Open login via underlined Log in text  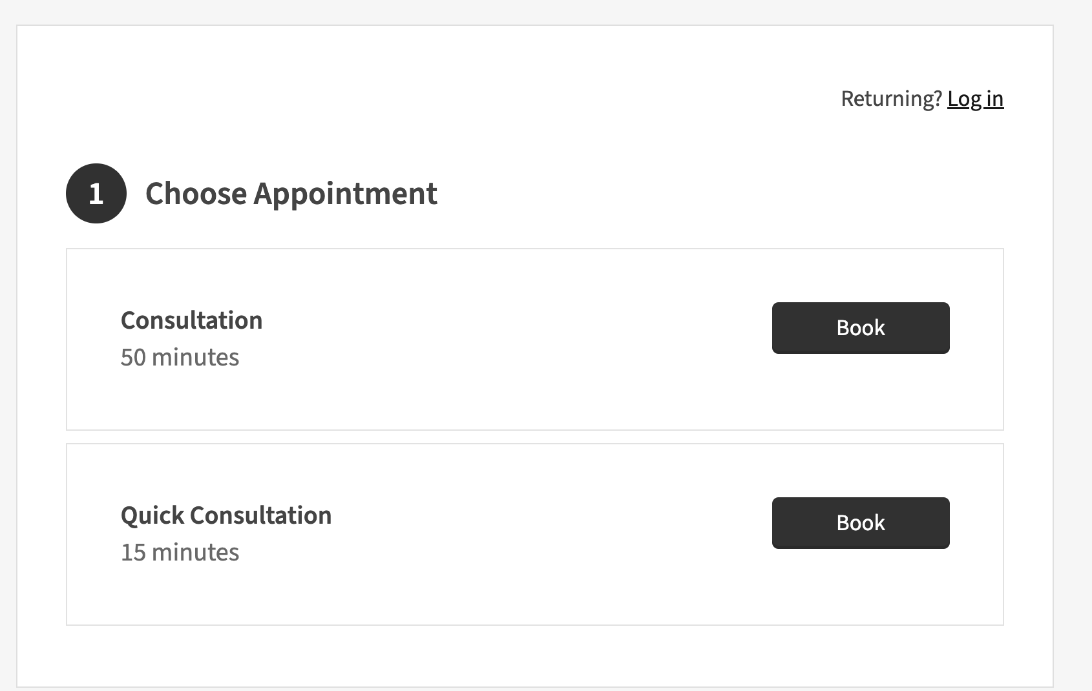coord(975,99)
